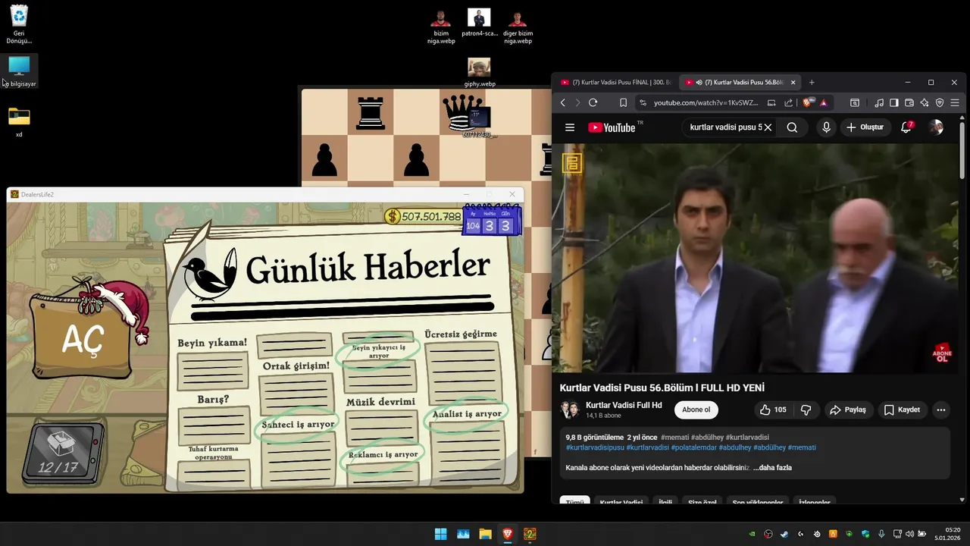Open Windows Start button

pyautogui.click(x=440, y=534)
